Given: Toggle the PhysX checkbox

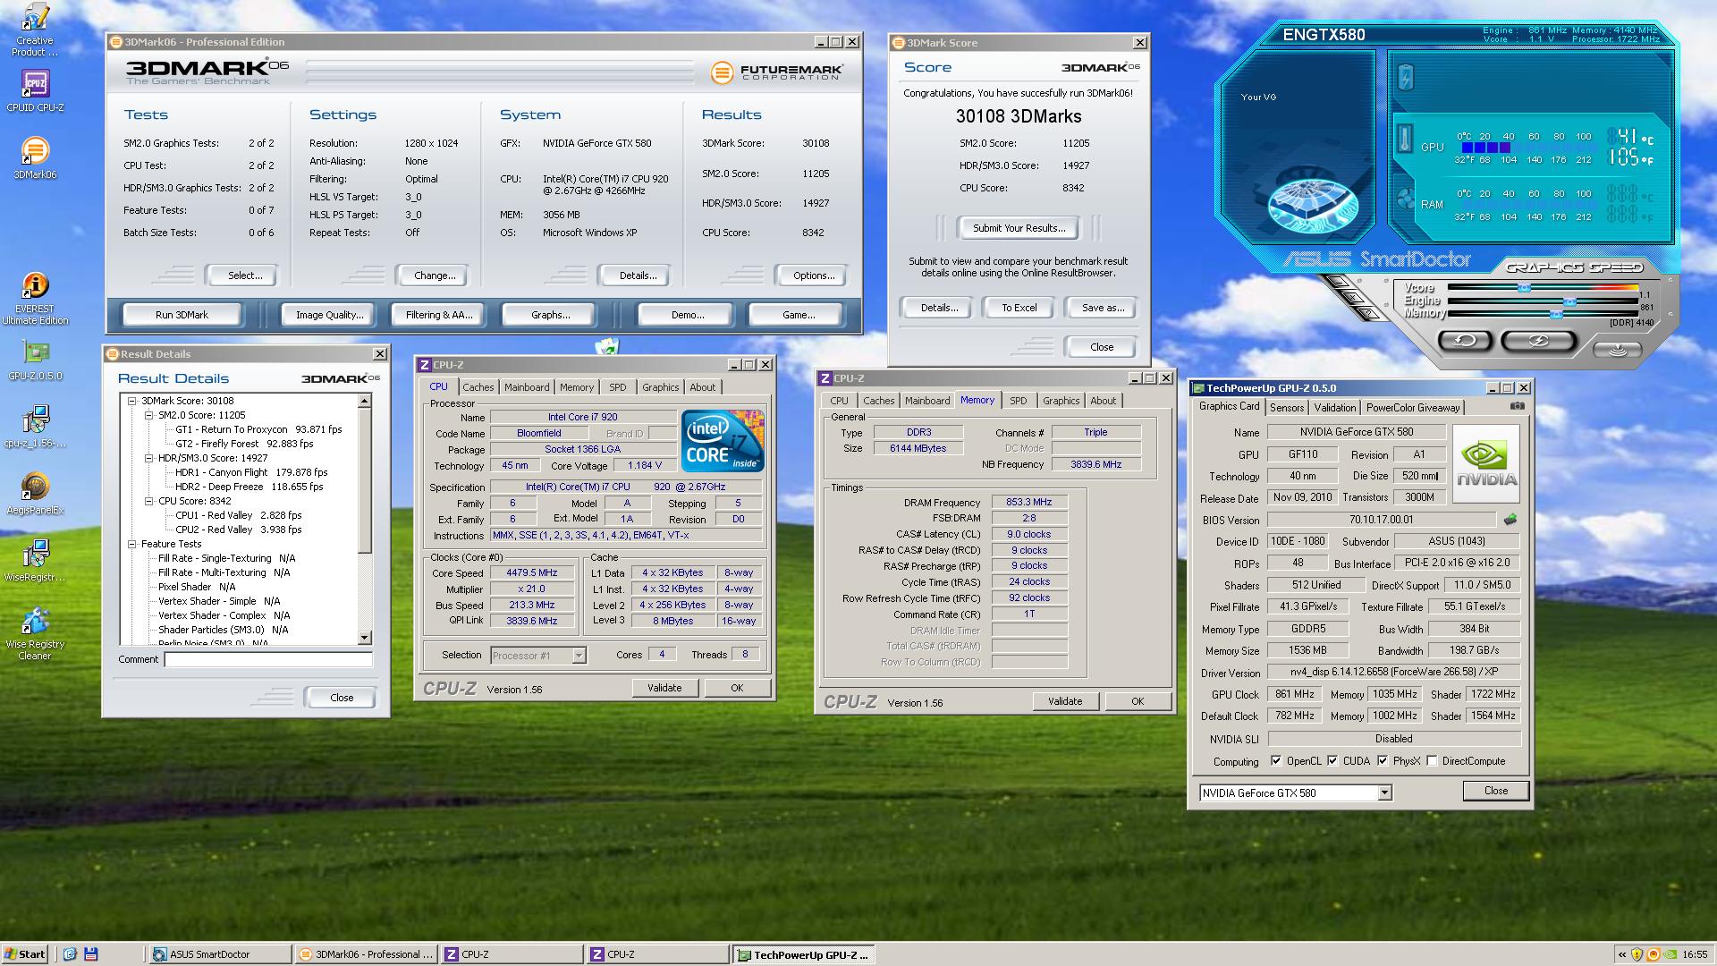Looking at the screenshot, I should click(x=1383, y=761).
